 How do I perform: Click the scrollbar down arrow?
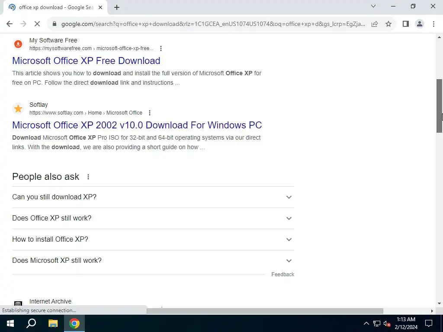439,303
